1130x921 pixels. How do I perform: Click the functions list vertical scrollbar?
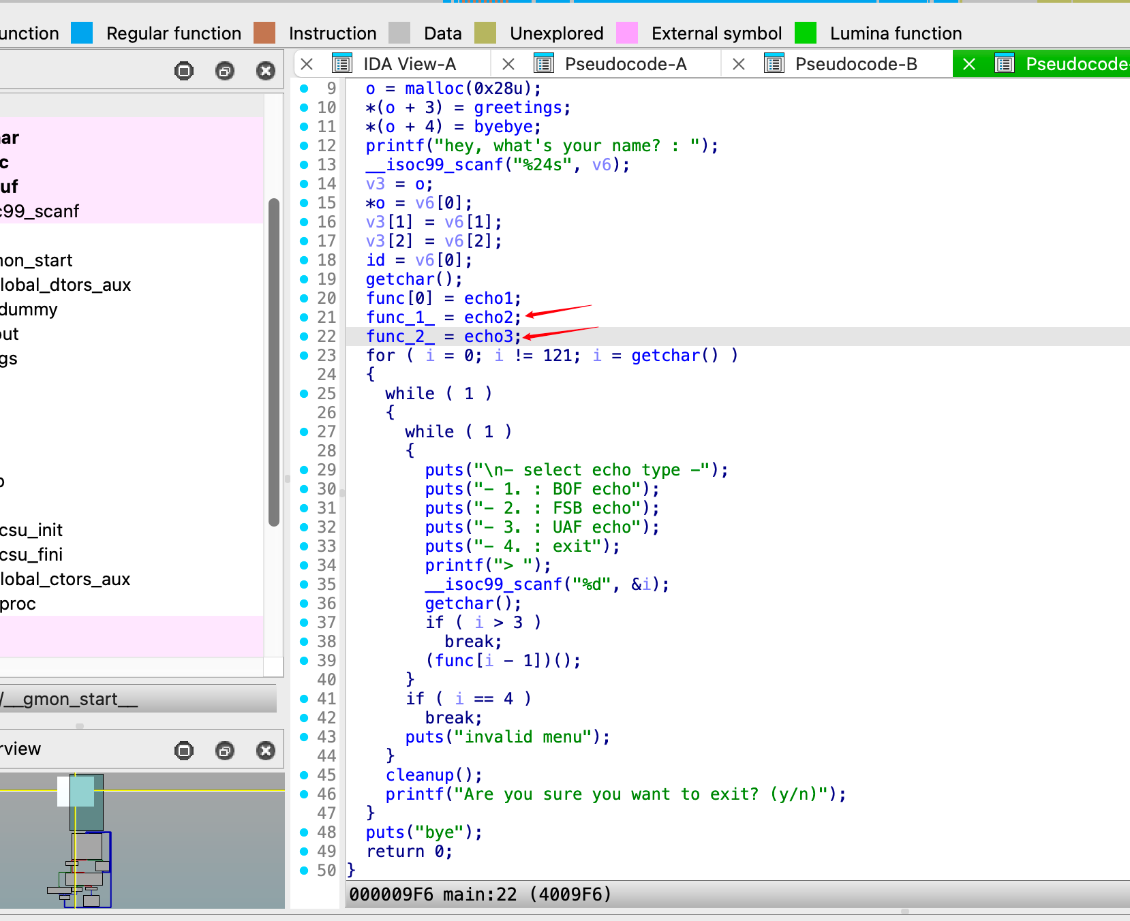point(274,361)
